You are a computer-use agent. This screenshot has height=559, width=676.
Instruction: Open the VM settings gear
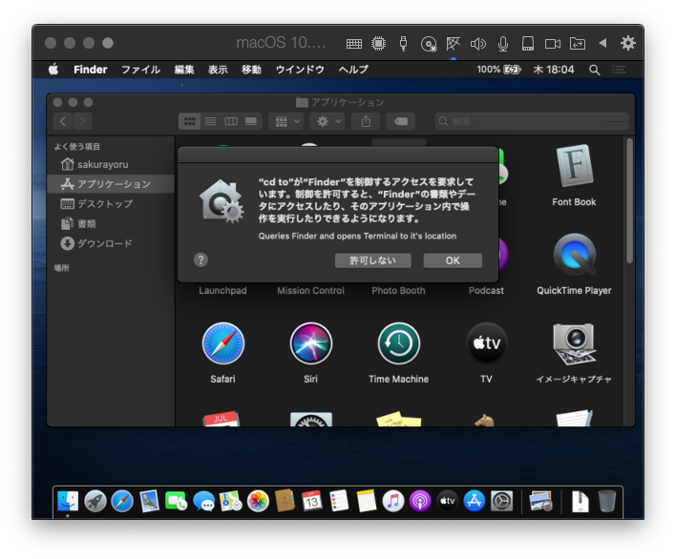click(627, 43)
